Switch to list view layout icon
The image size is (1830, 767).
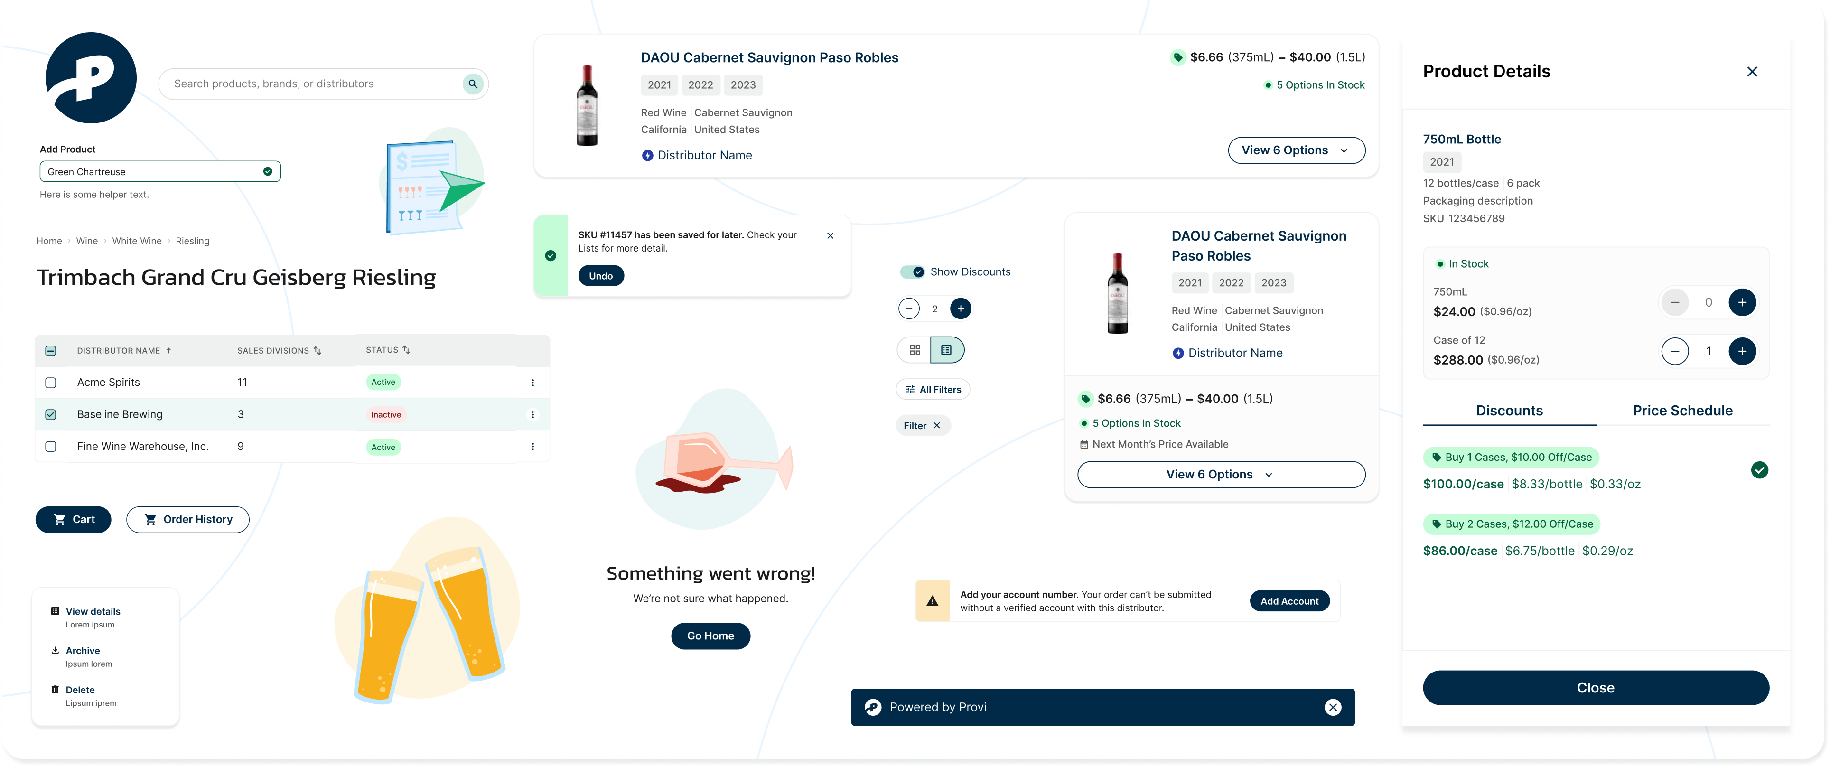(x=946, y=350)
